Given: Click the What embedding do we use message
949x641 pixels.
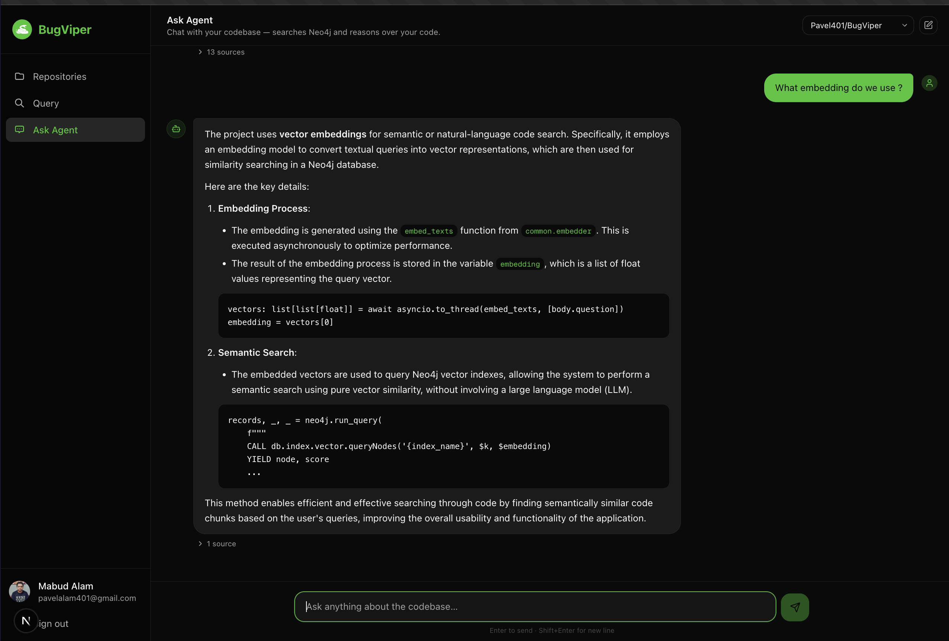Looking at the screenshot, I should pos(838,88).
